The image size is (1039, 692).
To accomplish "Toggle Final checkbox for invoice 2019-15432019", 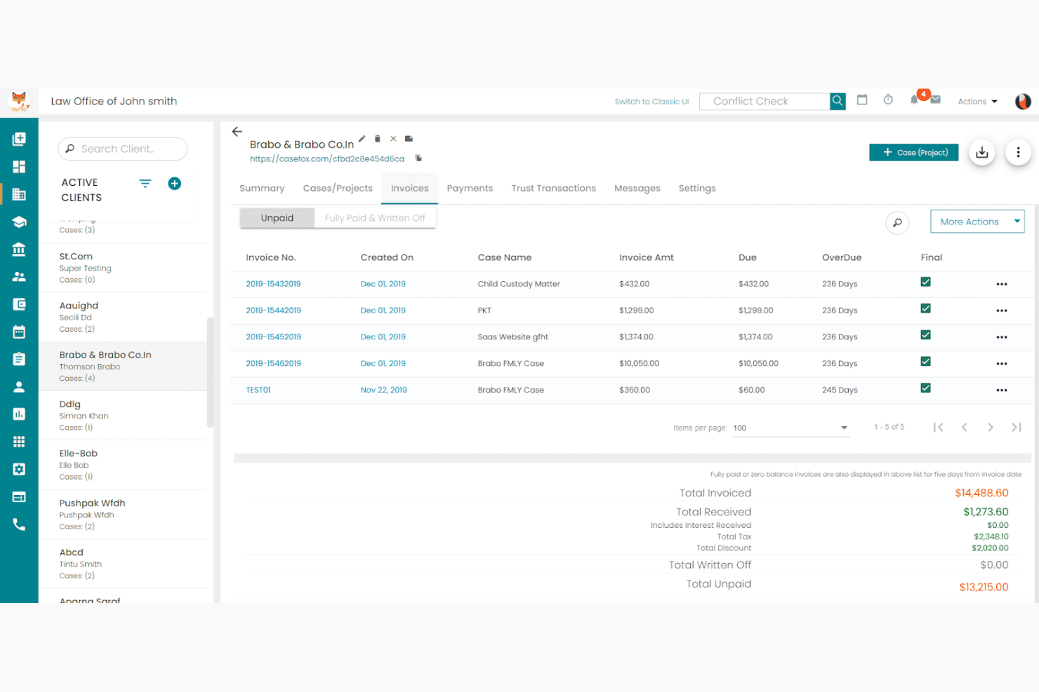I will coord(925,282).
